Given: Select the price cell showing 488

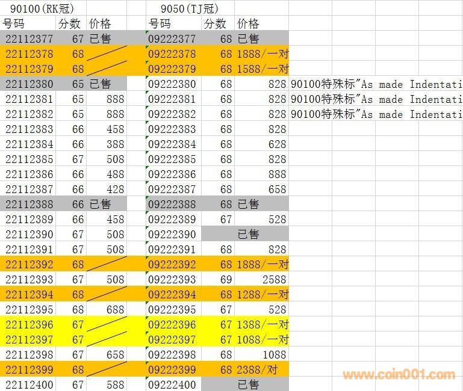Looking at the screenshot, I should (107, 174).
